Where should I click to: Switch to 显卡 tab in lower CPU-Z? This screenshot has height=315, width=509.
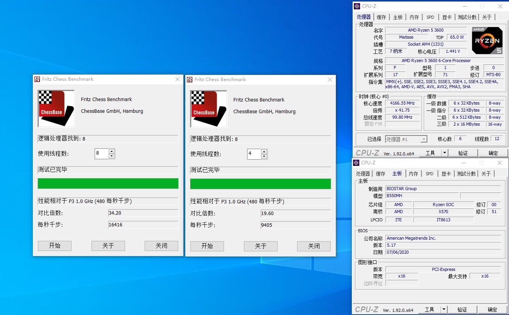(x=446, y=174)
